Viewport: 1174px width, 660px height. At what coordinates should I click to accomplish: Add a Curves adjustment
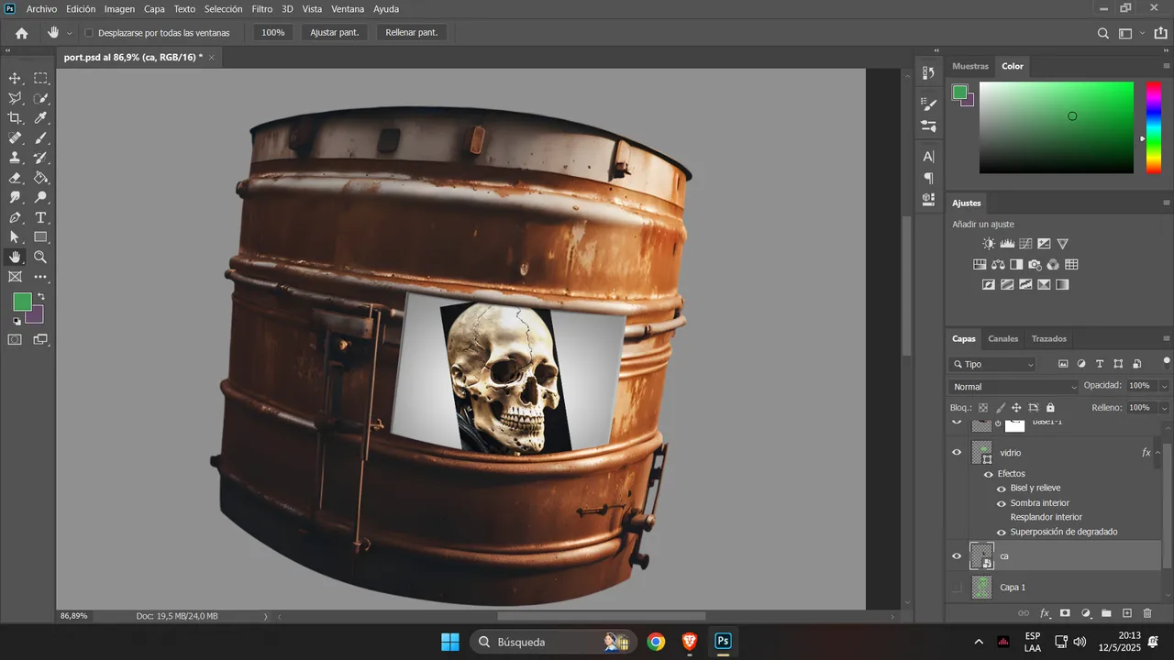click(1026, 244)
